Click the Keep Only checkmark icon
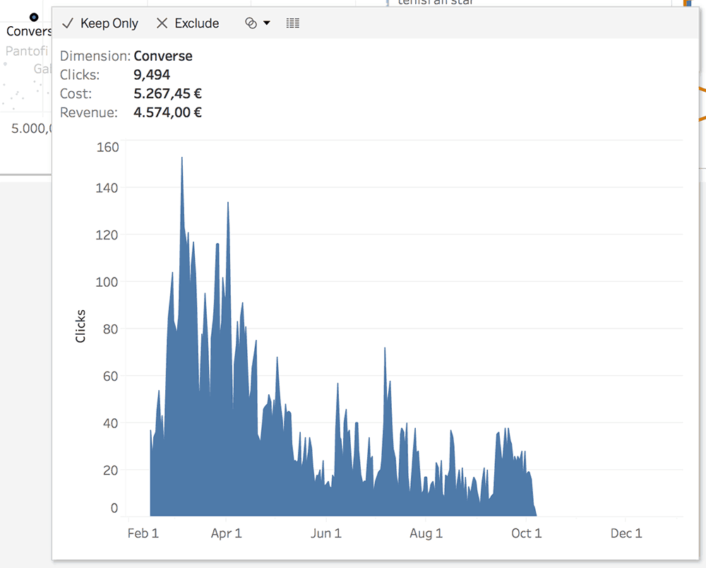 point(68,23)
